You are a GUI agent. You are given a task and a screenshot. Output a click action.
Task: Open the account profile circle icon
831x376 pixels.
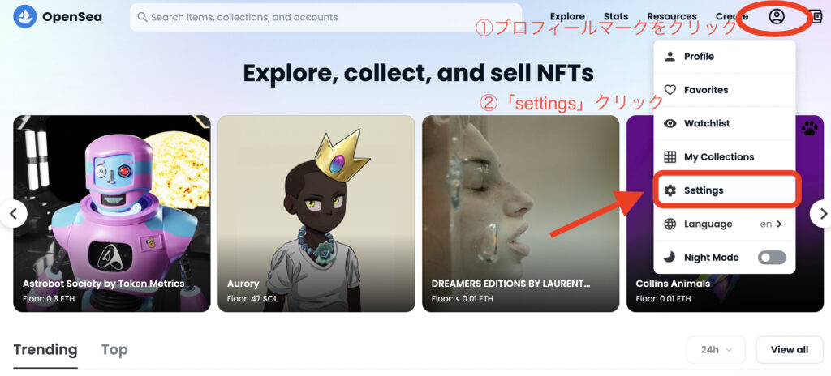click(x=777, y=17)
